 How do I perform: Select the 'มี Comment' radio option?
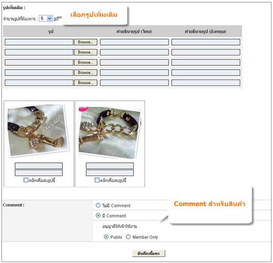point(98,215)
